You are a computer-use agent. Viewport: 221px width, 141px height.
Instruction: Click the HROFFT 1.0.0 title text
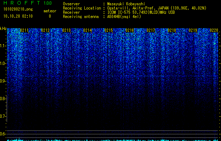tap(27, 3)
